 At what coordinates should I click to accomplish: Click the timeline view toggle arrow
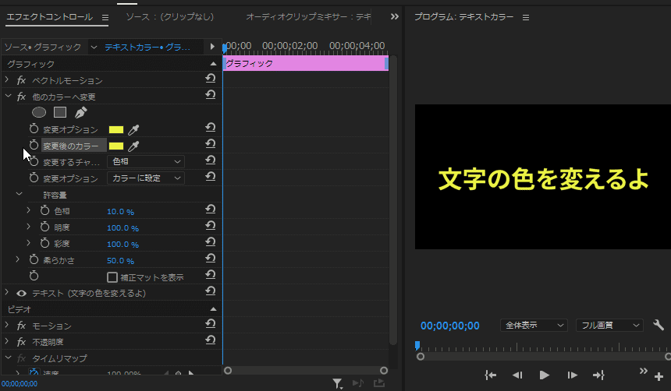coord(212,47)
